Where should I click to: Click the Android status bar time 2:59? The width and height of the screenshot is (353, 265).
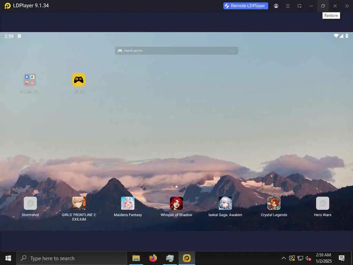tap(9, 36)
